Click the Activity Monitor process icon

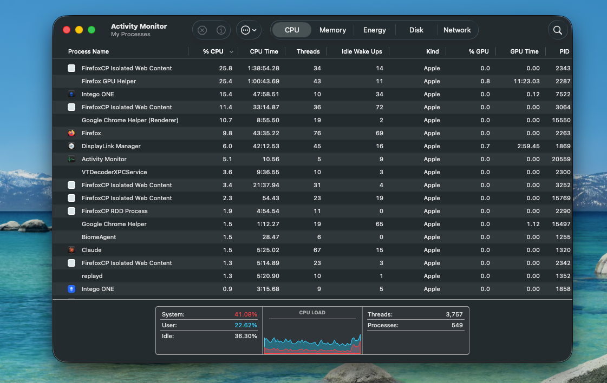[x=71, y=159]
